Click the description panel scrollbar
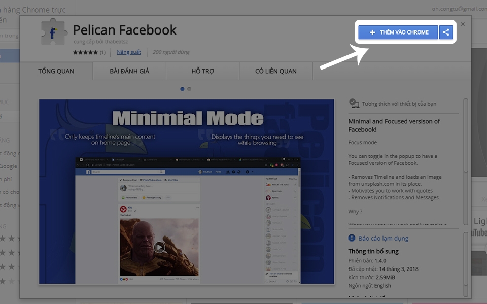Image resolution: width=487 pixels, height=304 pixels. point(465,161)
